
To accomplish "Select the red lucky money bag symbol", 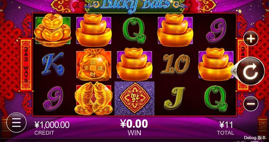I will point(94,65).
